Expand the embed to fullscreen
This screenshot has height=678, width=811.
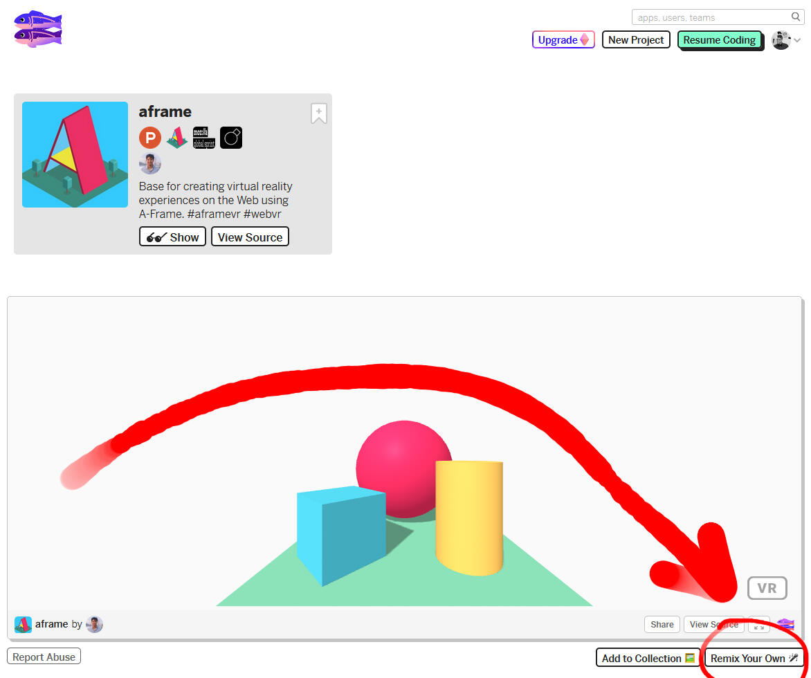(x=759, y=624)
